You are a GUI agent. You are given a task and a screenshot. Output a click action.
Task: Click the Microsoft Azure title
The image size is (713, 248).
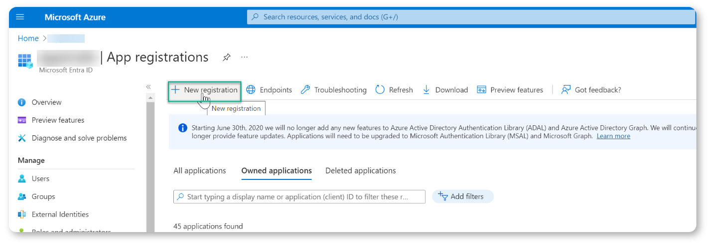pyautogui.click(x=75, y=17)
